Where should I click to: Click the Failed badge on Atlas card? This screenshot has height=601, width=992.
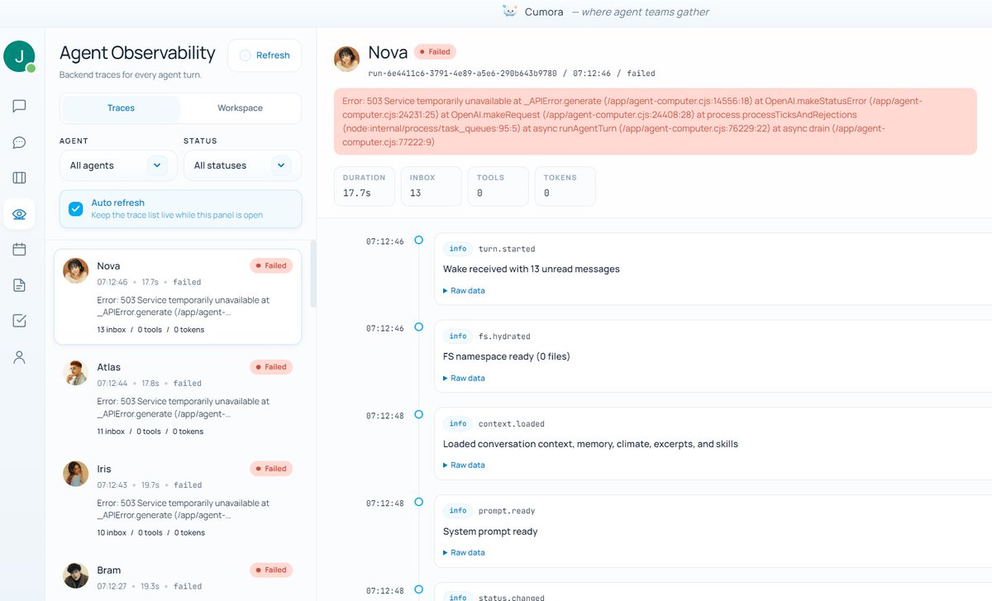tap(271, 367)
